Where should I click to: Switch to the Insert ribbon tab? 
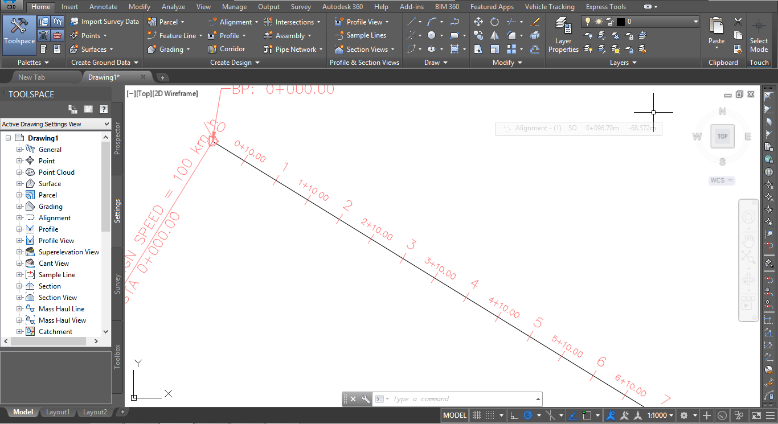tap(69, 7)
